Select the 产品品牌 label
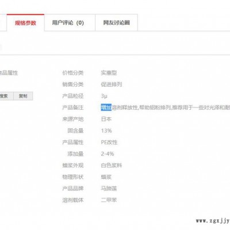Screen dimensions: 230x230 (73, 189)
